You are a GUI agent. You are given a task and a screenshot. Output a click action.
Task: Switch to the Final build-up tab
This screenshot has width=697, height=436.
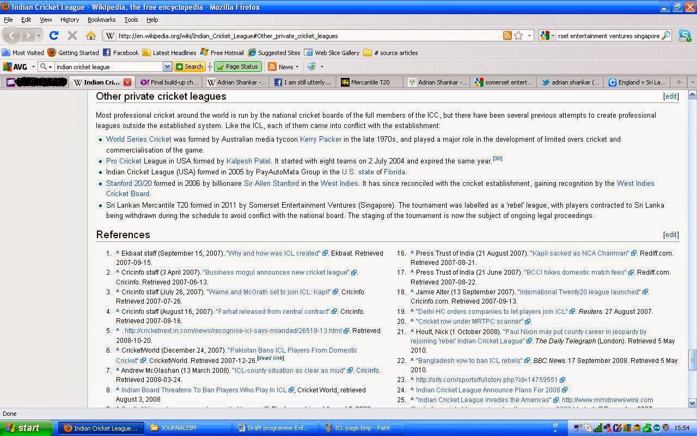tap(169, 82)
